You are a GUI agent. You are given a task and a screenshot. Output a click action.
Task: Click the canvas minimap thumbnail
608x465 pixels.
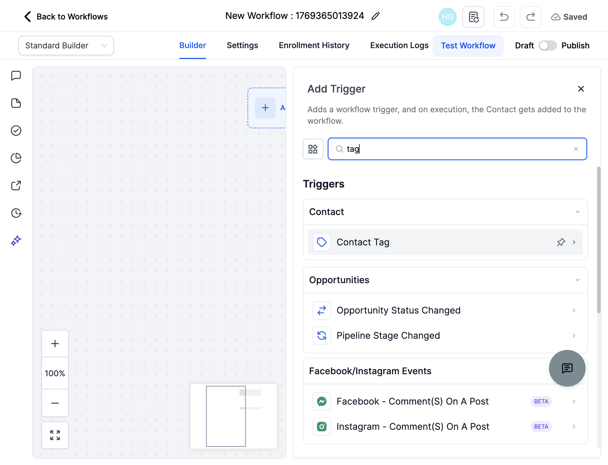coord(234,416)
